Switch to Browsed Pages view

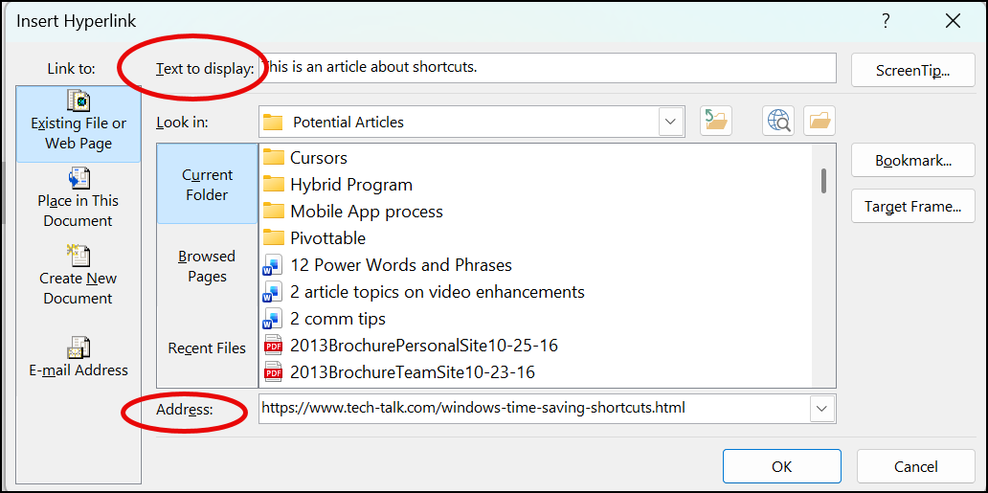(208, 266)
